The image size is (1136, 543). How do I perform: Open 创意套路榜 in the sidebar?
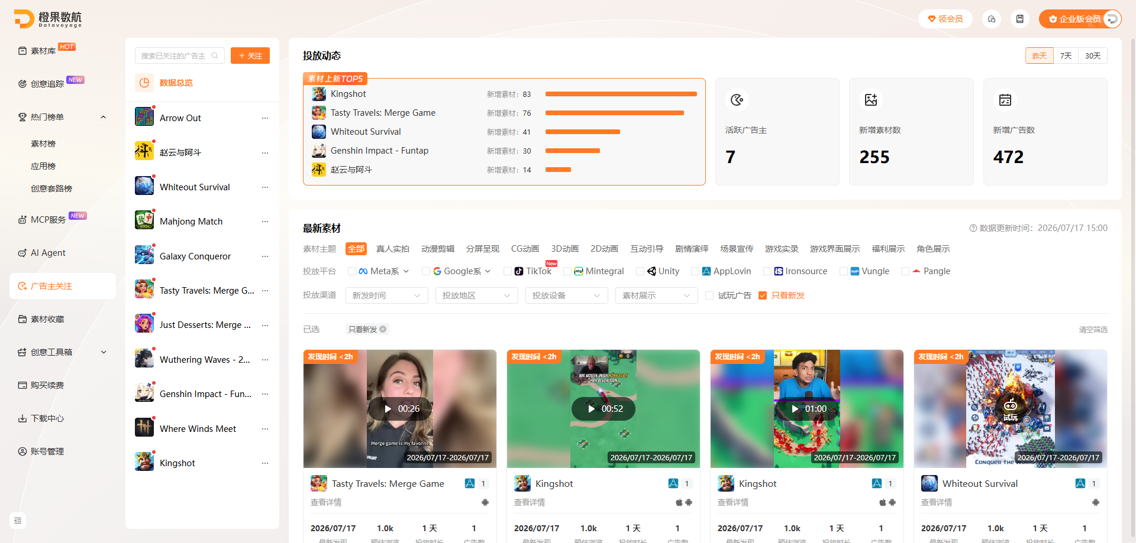coord(51,189)
